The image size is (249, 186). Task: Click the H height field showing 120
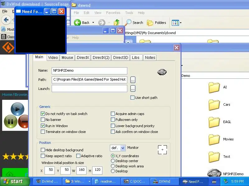(97, 170)
